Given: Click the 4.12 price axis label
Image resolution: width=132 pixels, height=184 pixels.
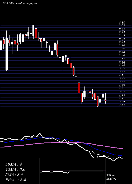Looking at the screenshot, I should pos(122,62).
